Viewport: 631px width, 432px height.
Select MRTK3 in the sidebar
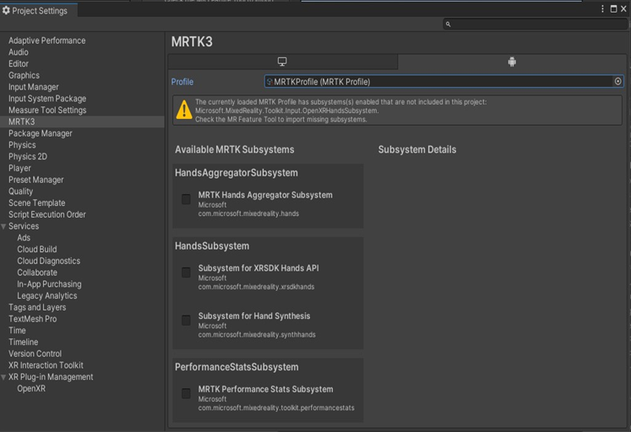[x=22, y=121]
